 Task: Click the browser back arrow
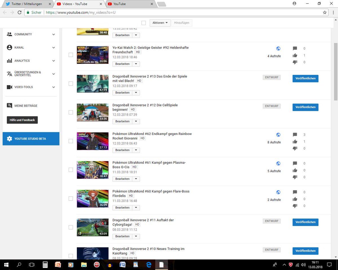click(x=5, y=12)
